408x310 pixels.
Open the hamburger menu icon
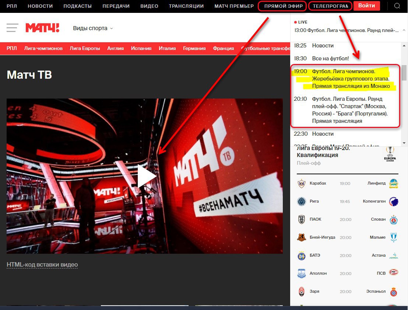[x=12, y=28]
